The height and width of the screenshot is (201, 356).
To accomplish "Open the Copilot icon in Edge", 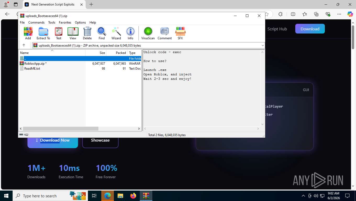I will 350,14.
